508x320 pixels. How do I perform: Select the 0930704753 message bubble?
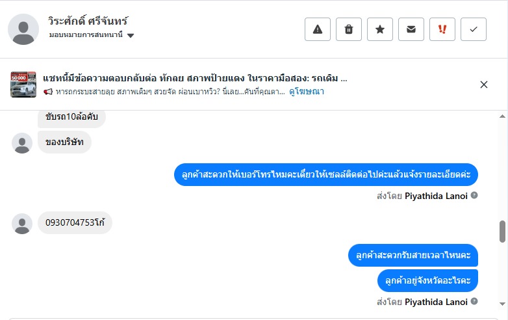pos(75,222)
